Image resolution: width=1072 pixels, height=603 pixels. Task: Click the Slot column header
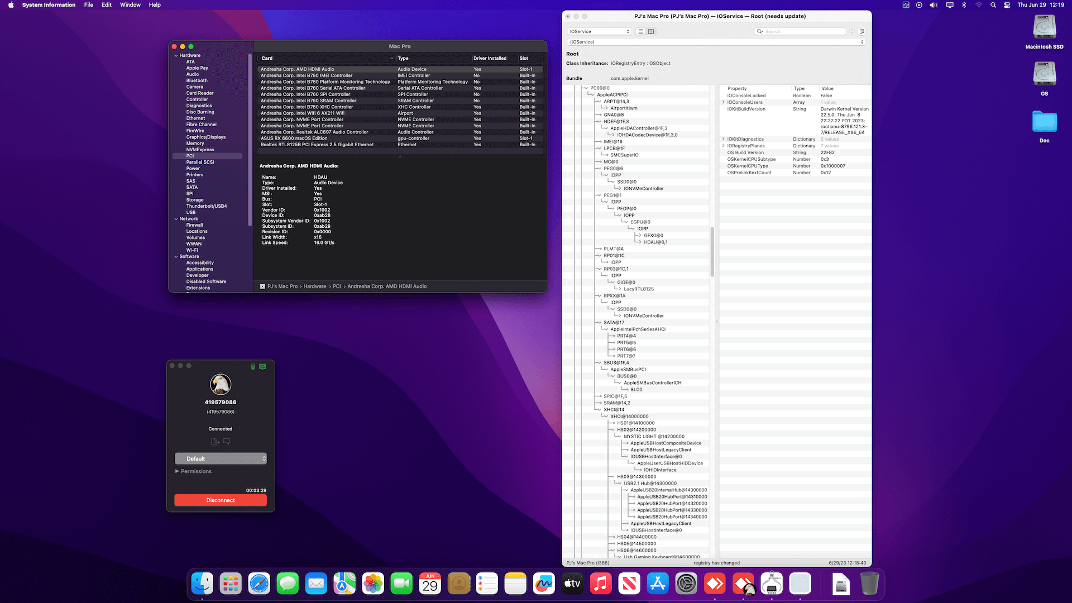click(x=530, y=58)
